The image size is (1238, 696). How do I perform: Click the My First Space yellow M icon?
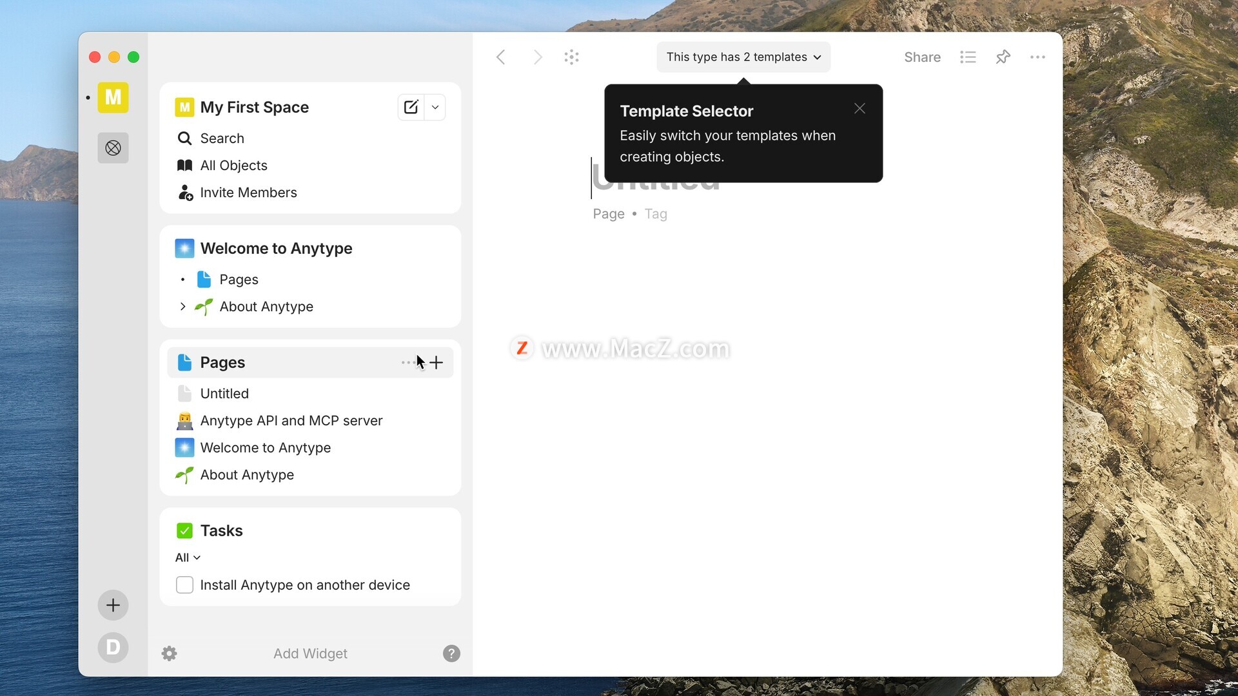click(x=184, y=107)
